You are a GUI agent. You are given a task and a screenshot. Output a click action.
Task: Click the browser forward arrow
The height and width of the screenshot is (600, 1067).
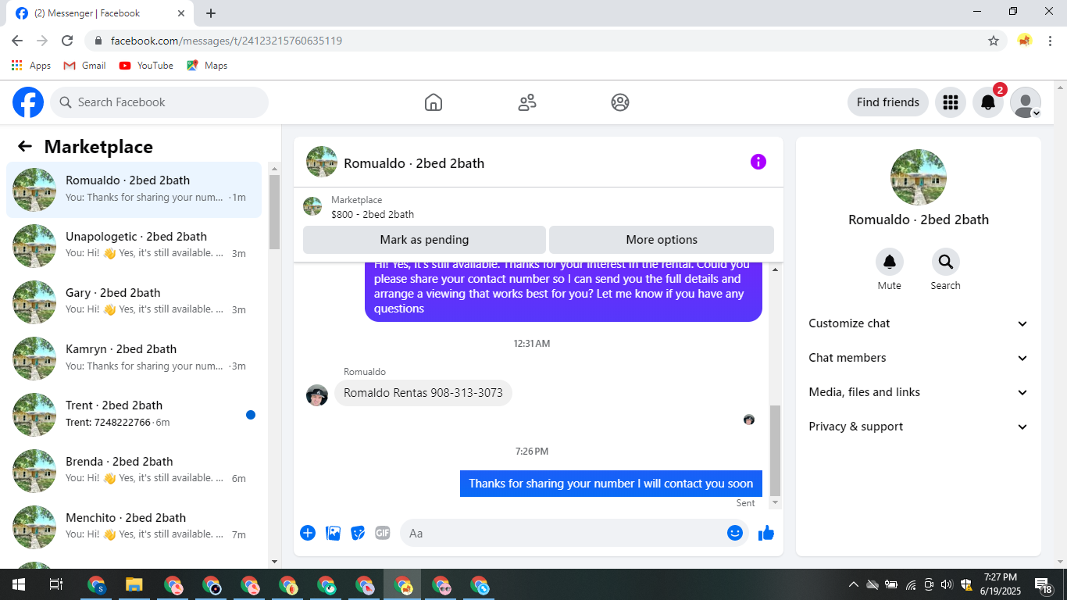pos(42,41)
